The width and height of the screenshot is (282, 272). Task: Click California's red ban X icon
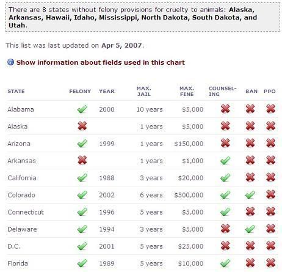point(250,177)
